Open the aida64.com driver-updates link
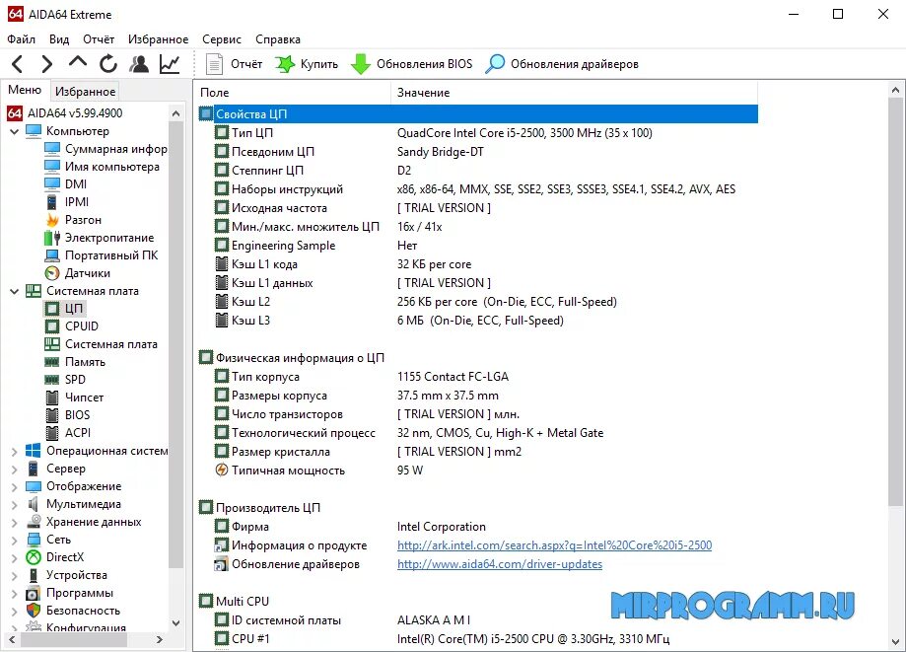The image size is (906, 652). click(499, 564)
